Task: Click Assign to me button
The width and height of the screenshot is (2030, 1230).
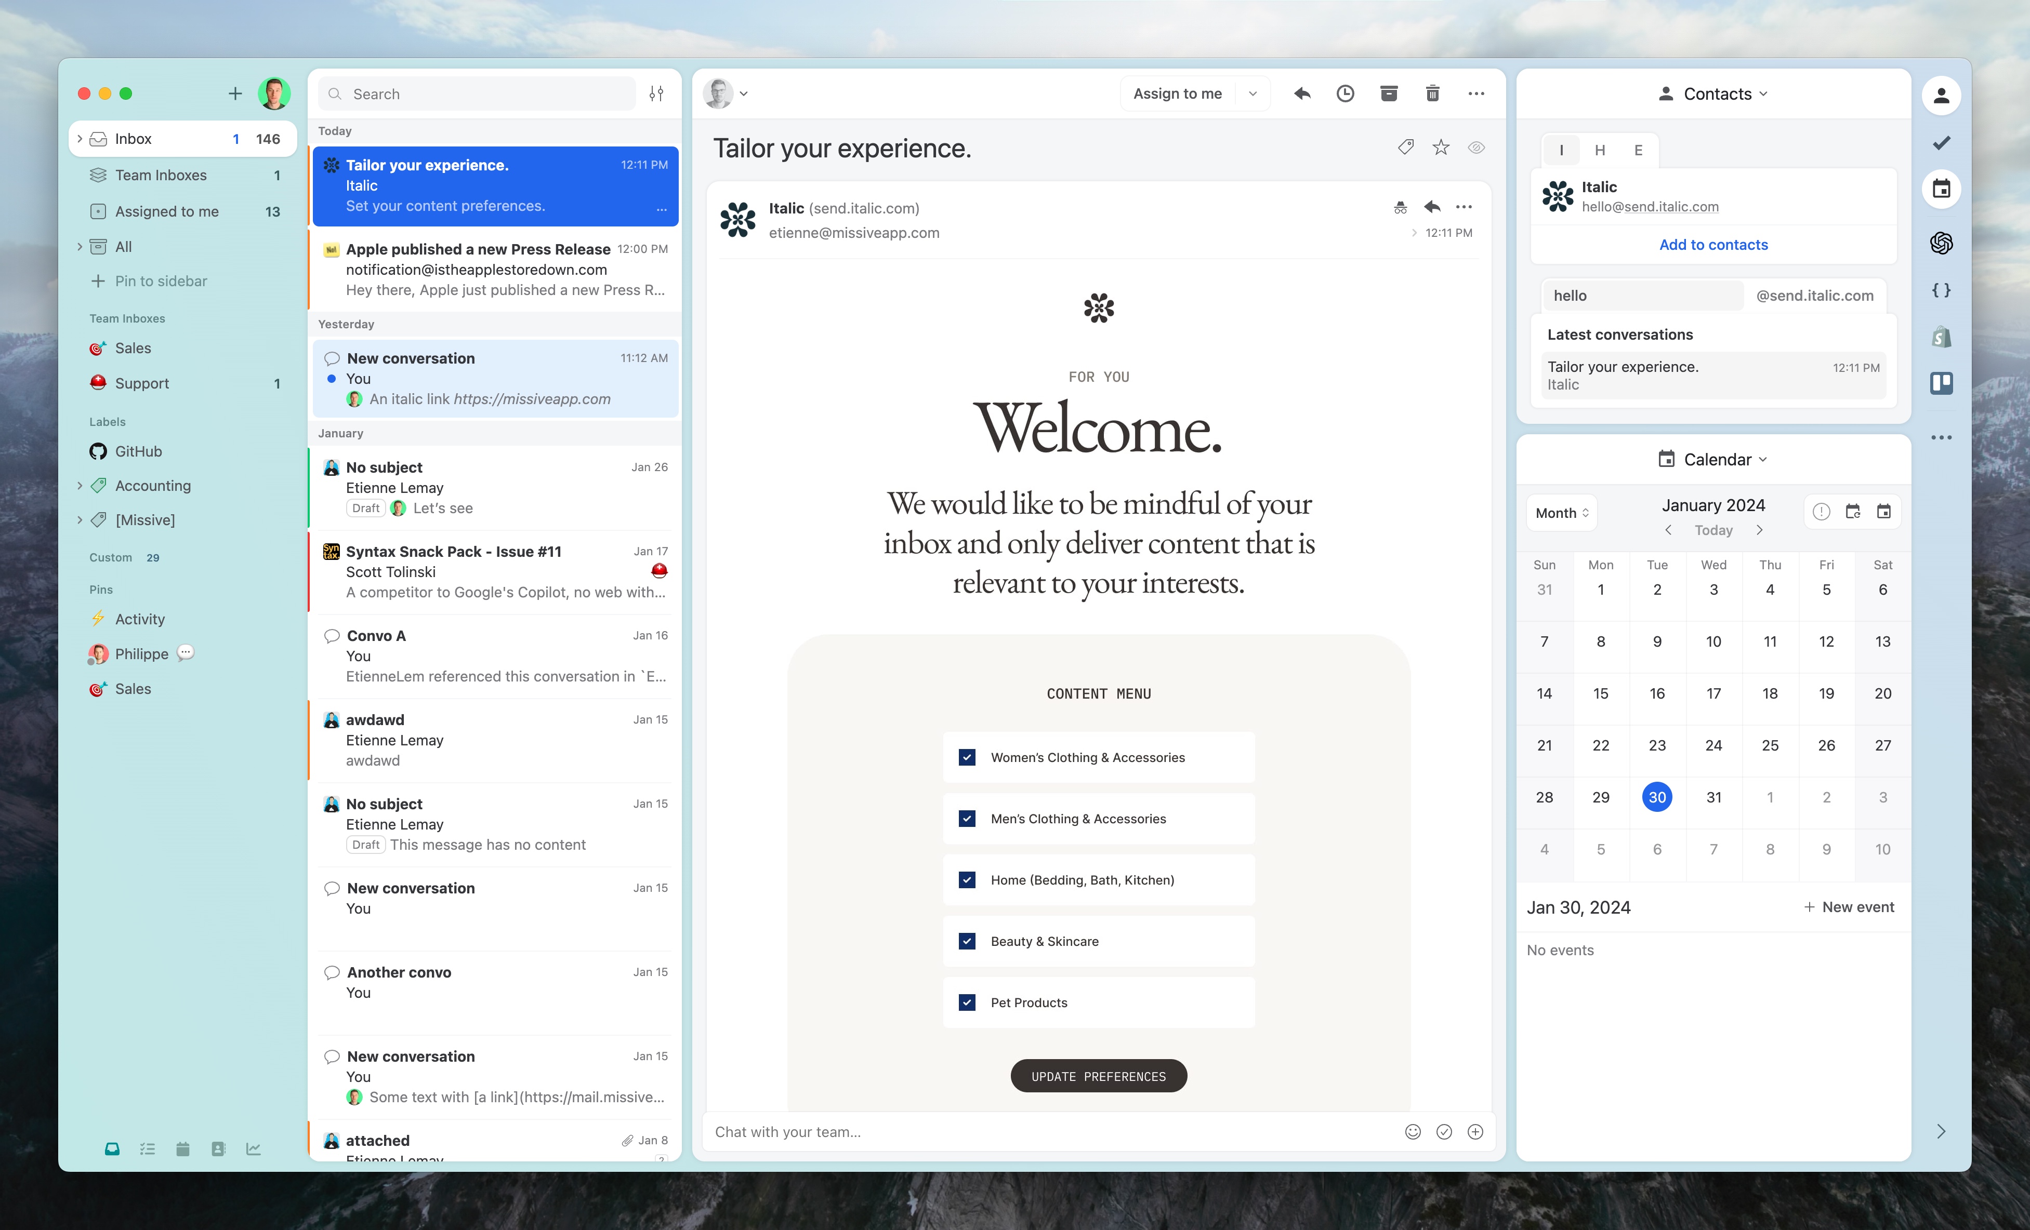Action: (x=1177, y=94)
